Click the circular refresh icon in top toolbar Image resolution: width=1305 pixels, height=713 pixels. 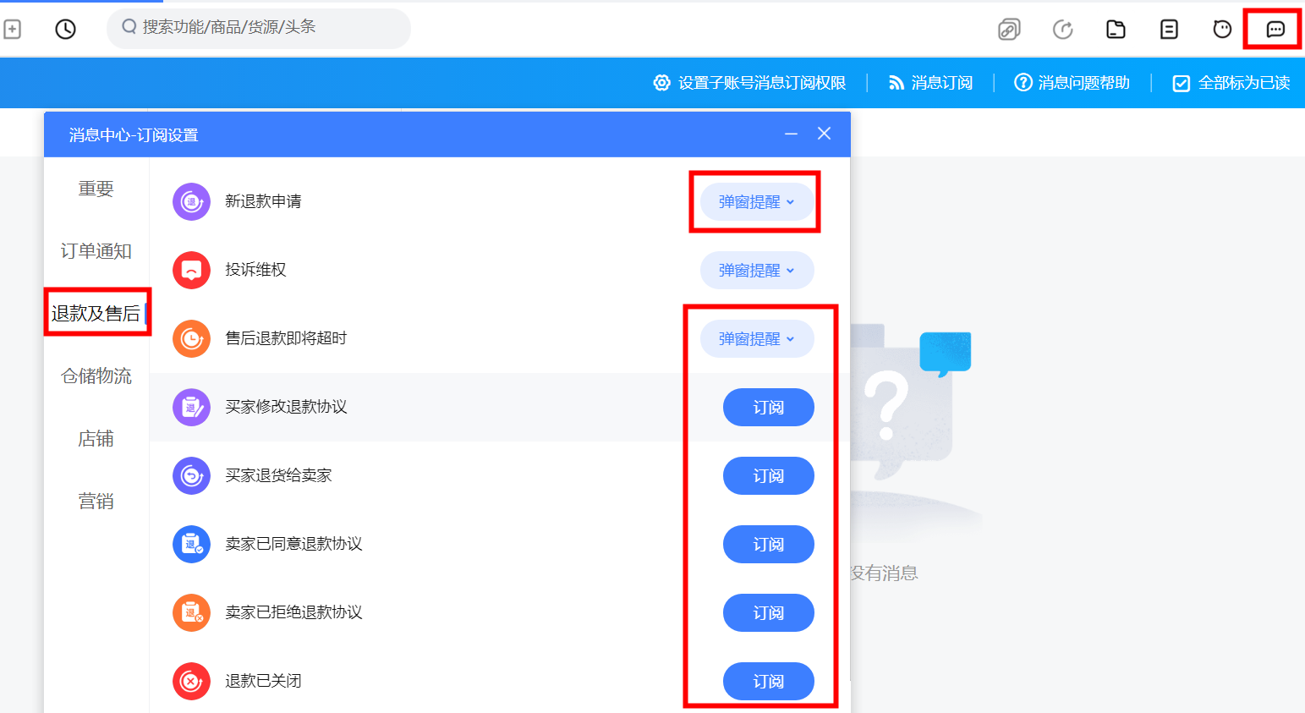(1062, 30)
